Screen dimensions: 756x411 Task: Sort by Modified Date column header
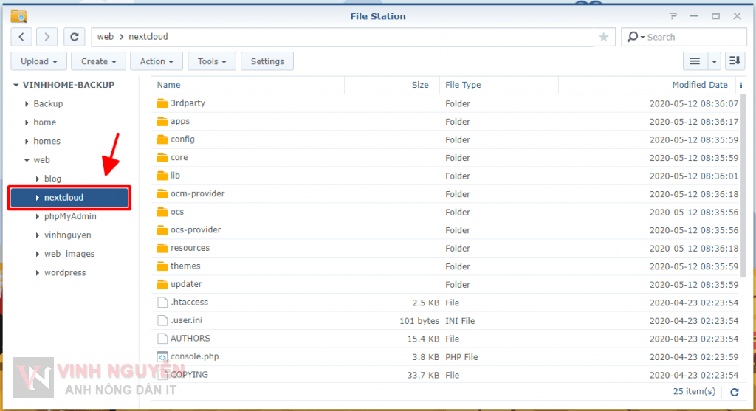[699, 85]
